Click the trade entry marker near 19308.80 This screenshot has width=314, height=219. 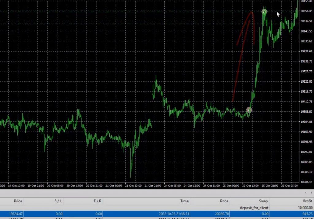point(249,110)
